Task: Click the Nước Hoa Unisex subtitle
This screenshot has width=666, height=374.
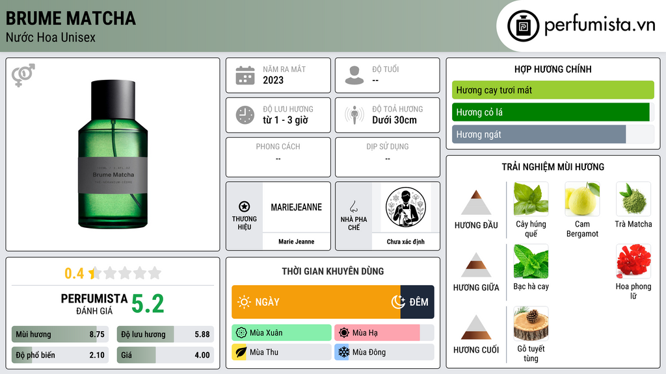Action: pyautogui.click(x=51, y=37)
